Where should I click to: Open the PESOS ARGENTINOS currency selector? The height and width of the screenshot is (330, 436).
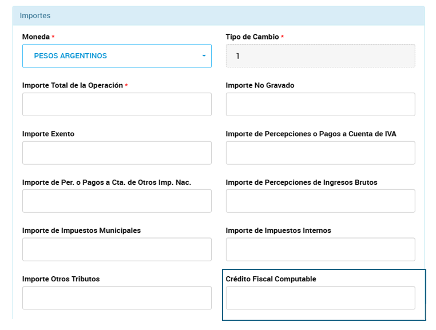click(x=117, y=56)
